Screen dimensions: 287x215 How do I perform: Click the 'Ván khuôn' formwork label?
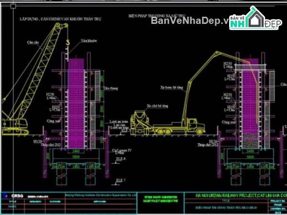89,41
